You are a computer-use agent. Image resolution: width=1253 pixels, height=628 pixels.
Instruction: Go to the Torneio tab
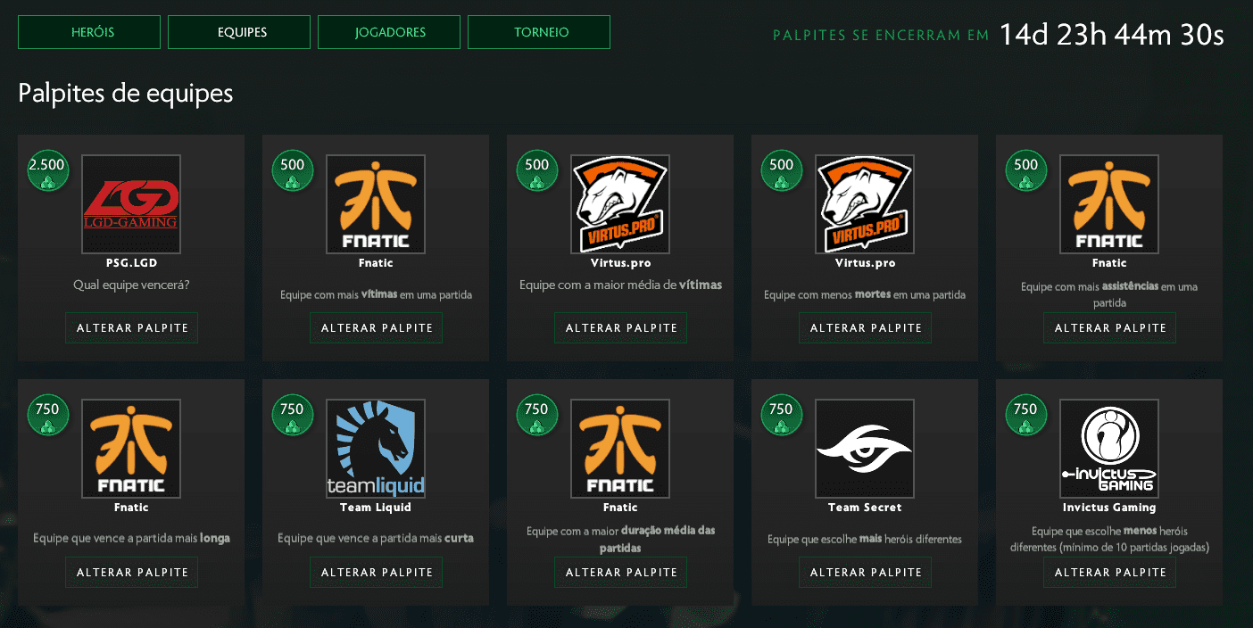click(539, 32)
